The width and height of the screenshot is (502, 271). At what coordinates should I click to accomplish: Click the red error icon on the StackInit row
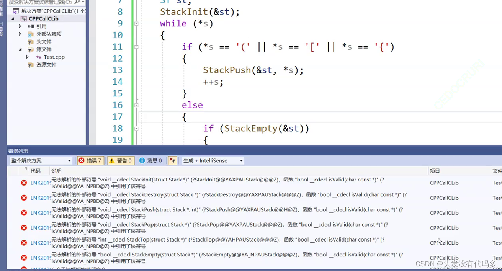click(24, 183)
